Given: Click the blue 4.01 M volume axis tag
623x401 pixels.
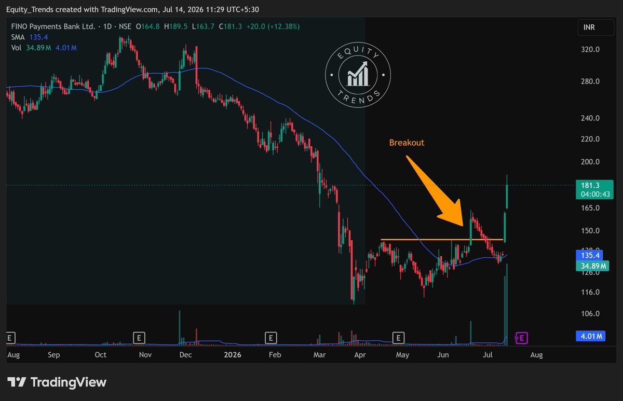Looking at the screenshot, I should 591,336.
